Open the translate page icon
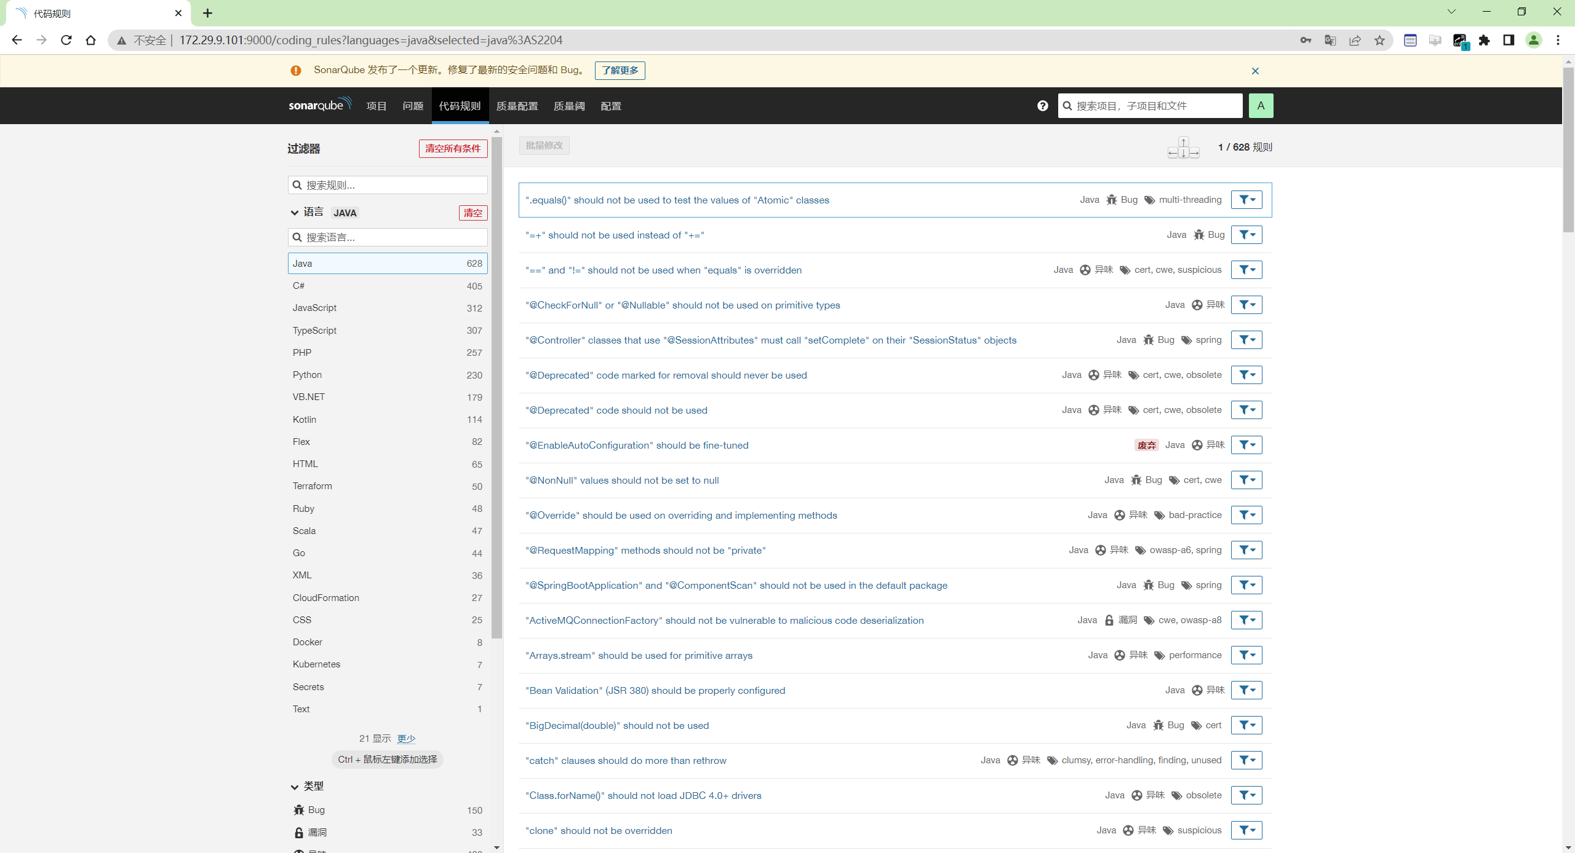 pos(1330,40)
